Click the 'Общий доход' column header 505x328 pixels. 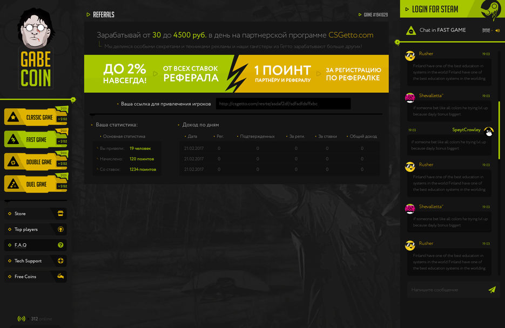pos(363,136)
